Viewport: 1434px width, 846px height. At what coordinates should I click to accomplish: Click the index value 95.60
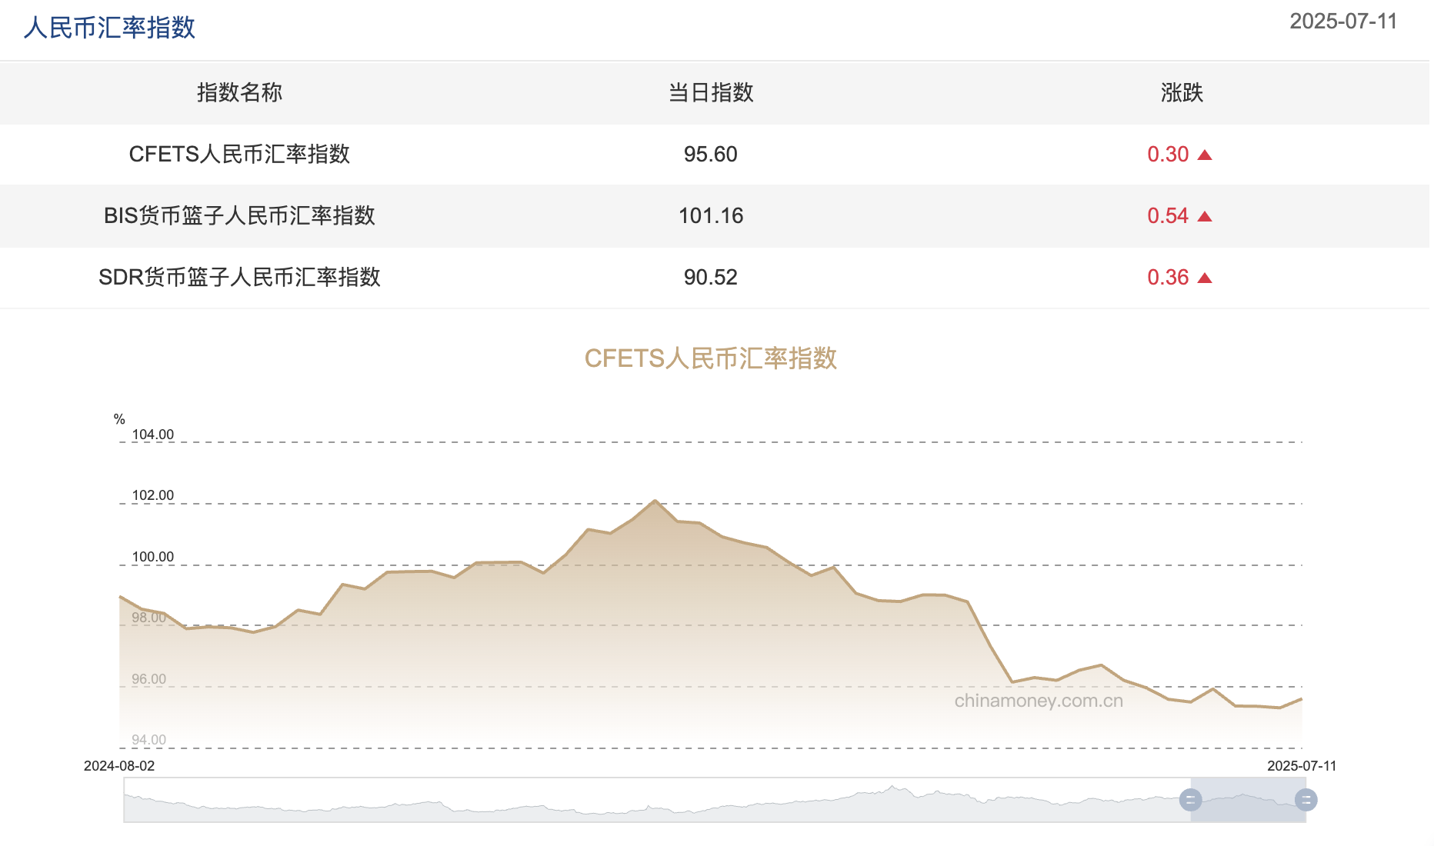tap(710, 154)
